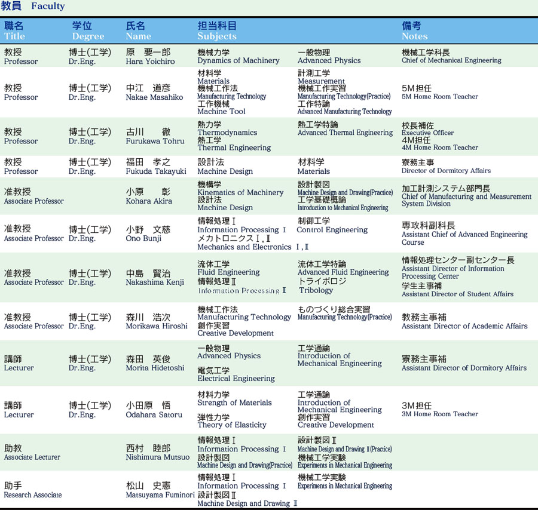Select the name 'Furukawa Tohru'
Screen dimensions: 538x510
155,141
